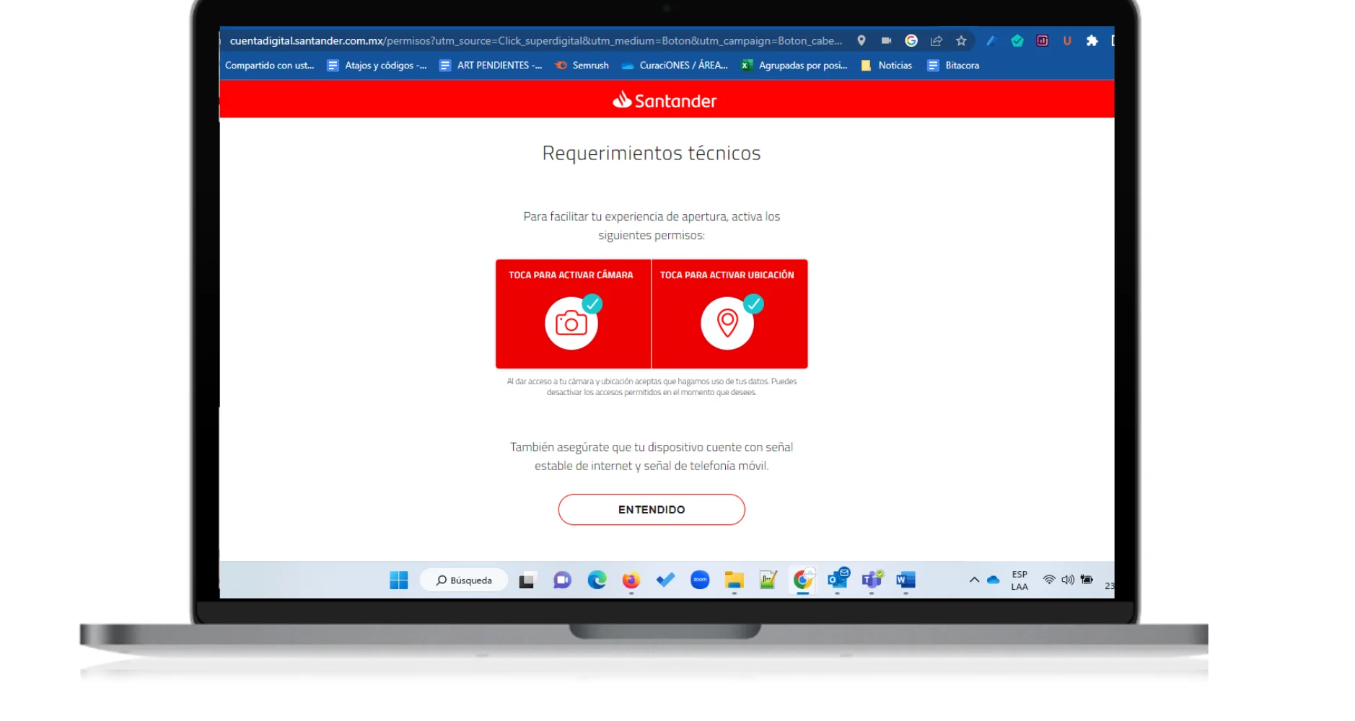1355x721 pixels.
Task: Click the camera permission icon in address bar
Action: 886,41
